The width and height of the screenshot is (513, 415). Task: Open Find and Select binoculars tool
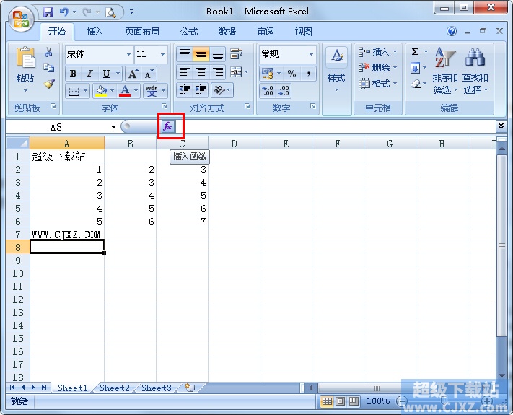tap(475, 71)
